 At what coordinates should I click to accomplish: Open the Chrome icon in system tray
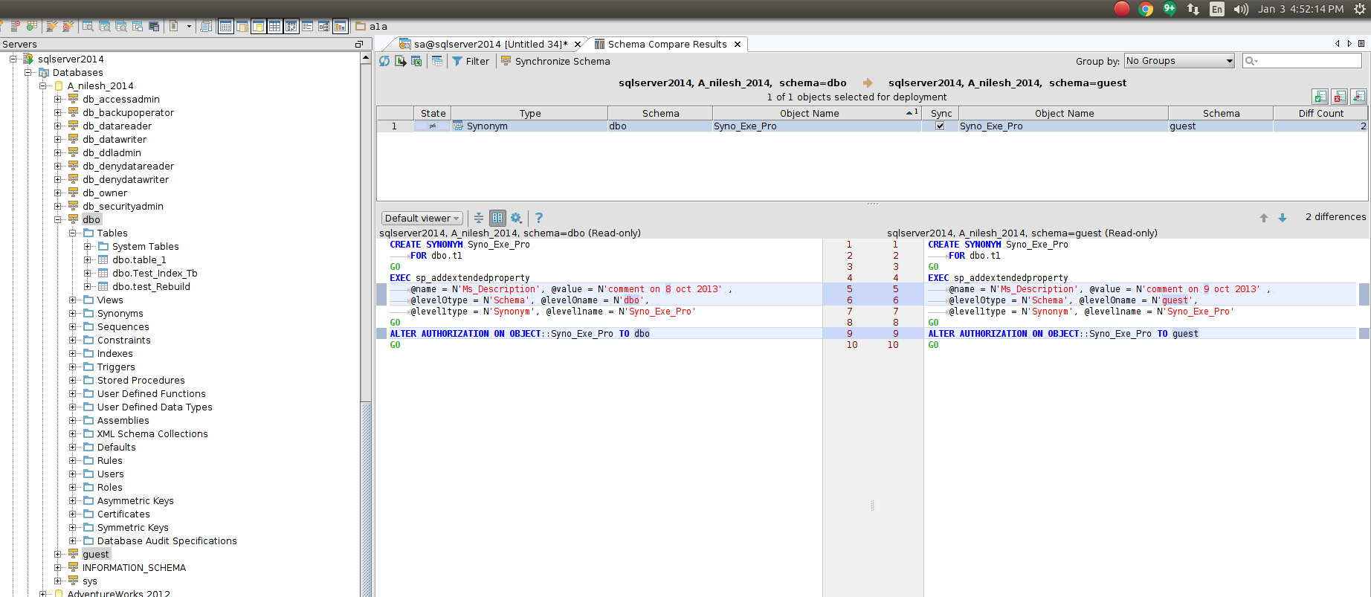coord(1146,9)
